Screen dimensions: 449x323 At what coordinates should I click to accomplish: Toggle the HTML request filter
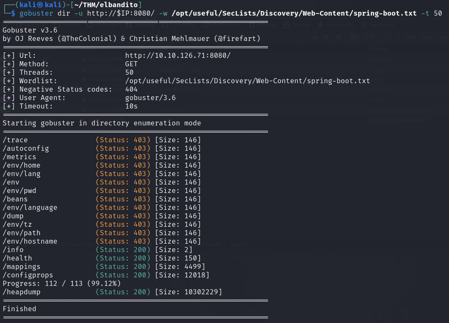point(369,37)
